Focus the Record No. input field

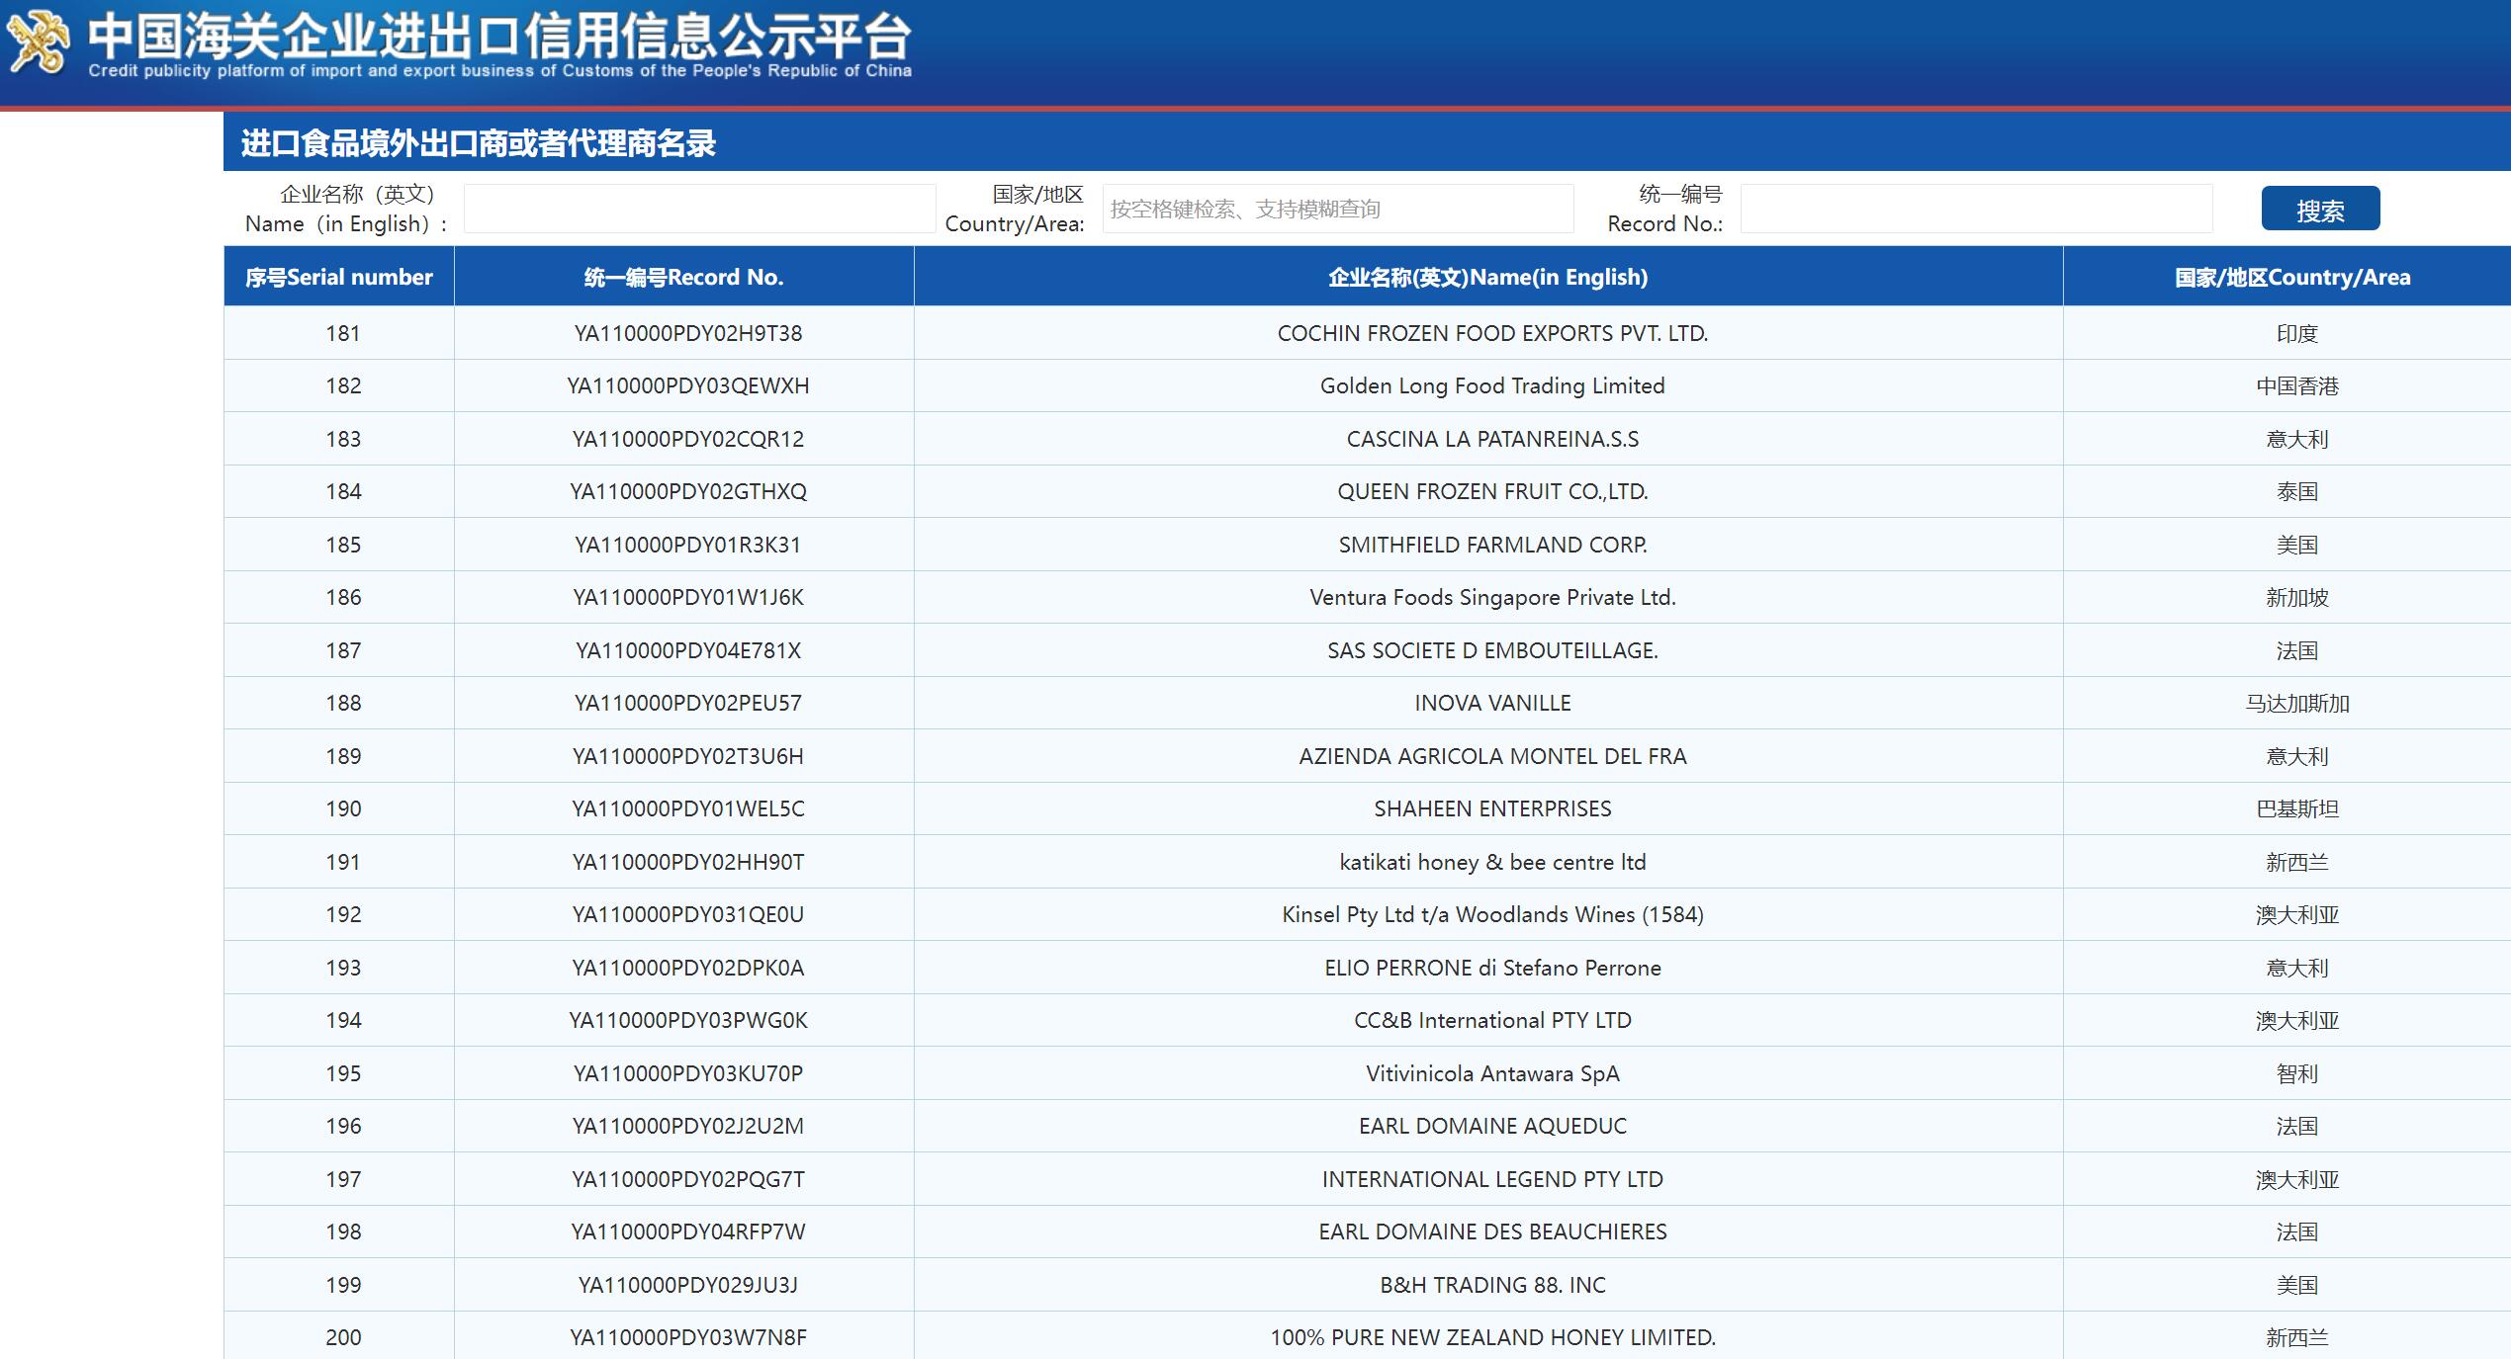(x=1976, y=209)
